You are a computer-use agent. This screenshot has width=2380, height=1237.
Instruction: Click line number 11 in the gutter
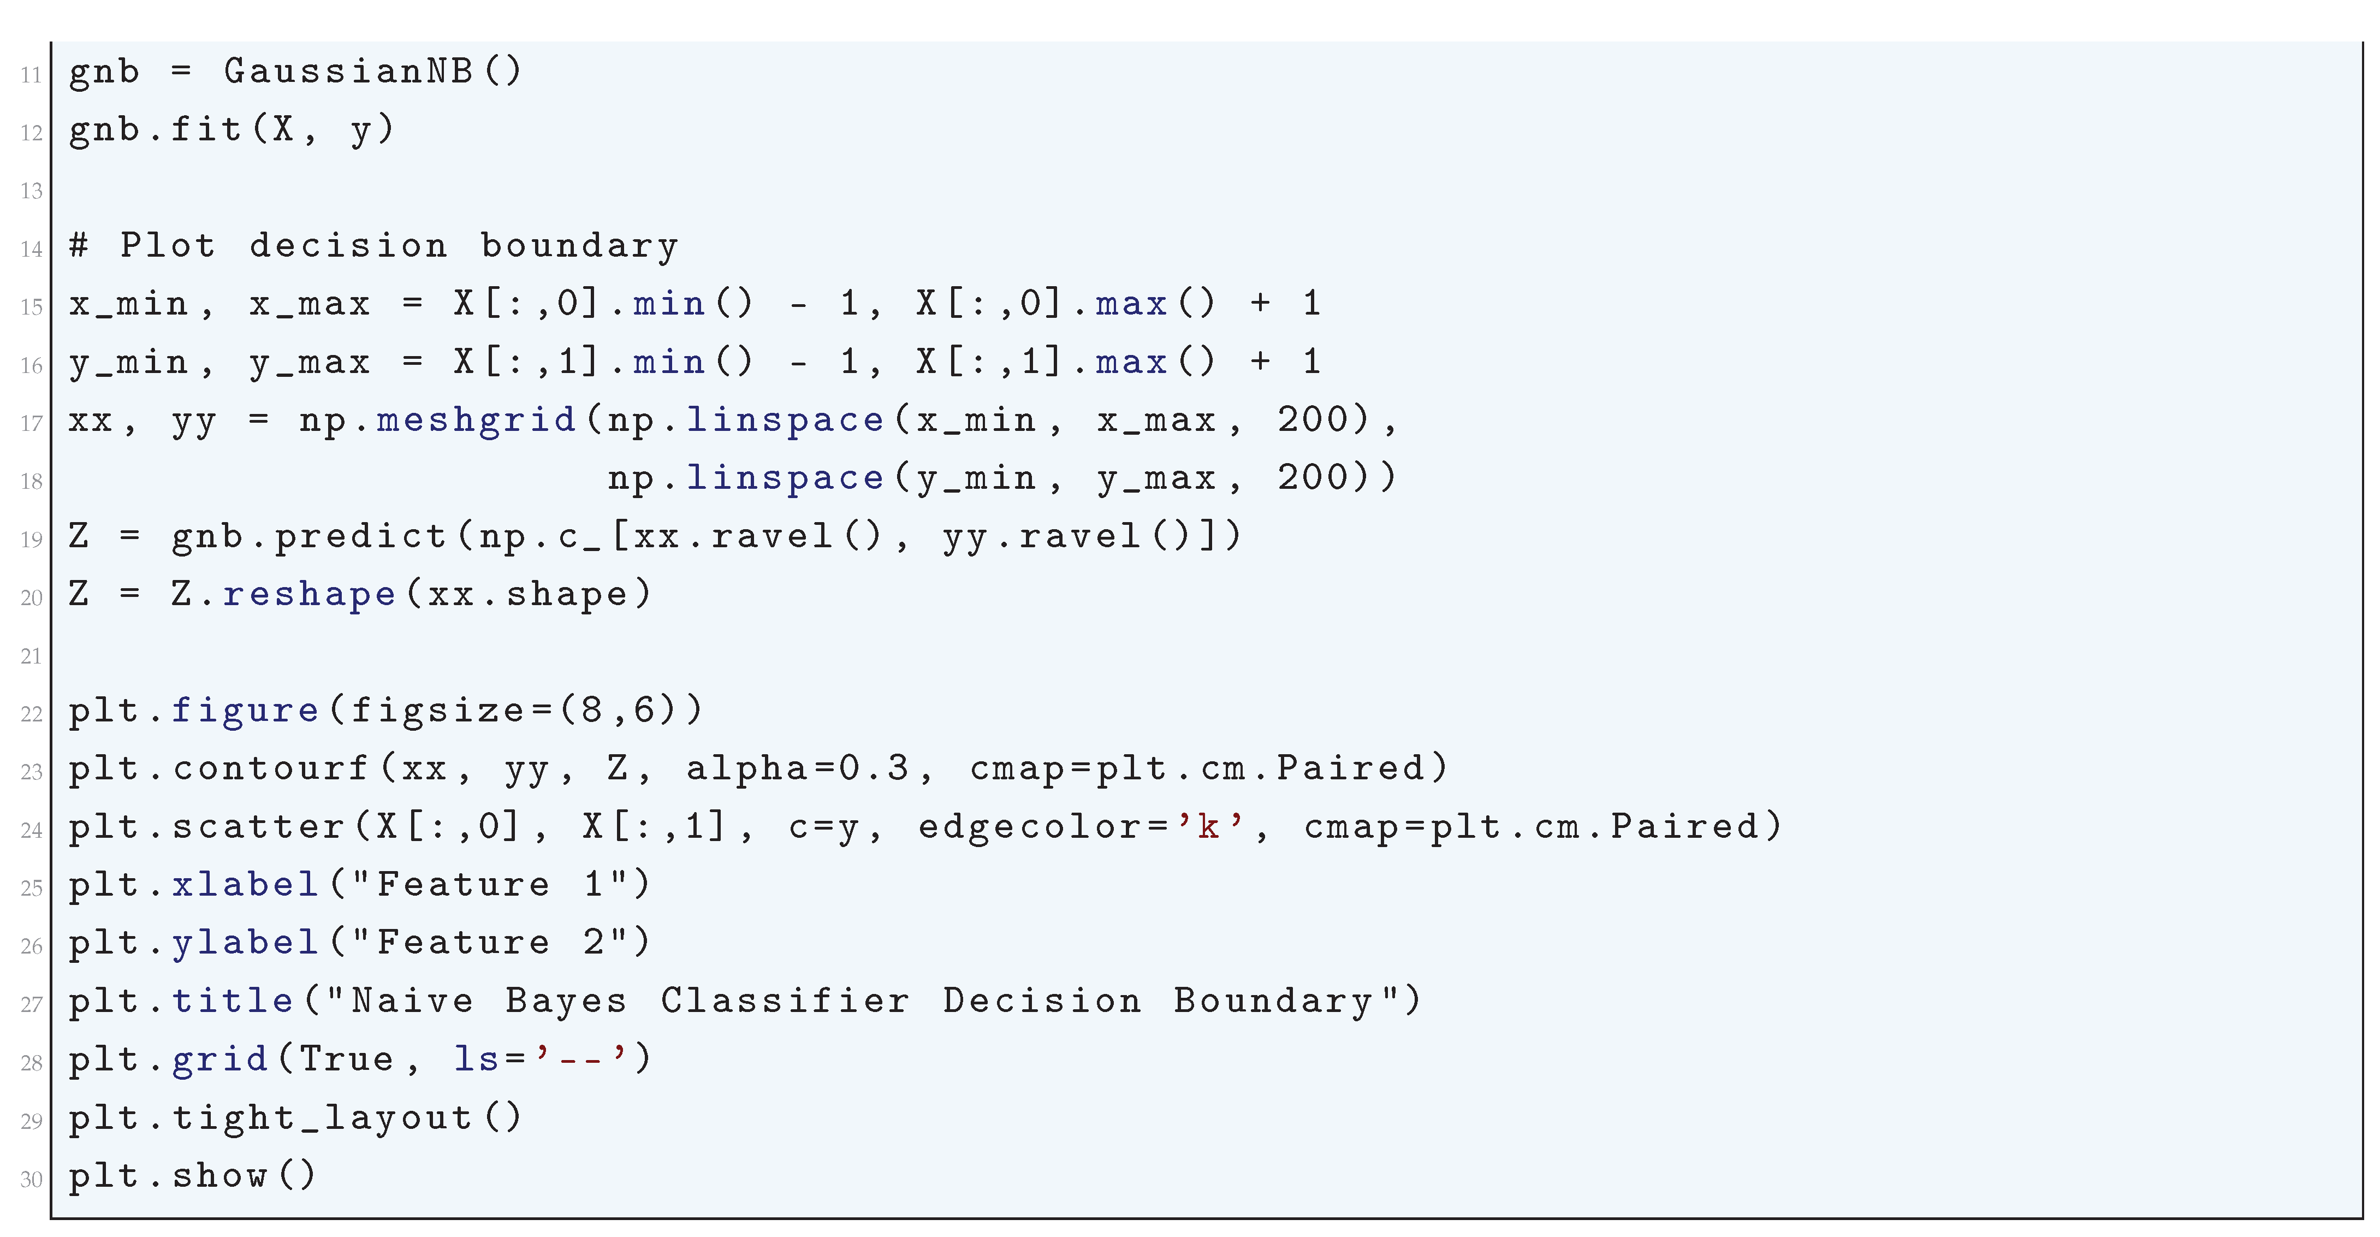32,75
